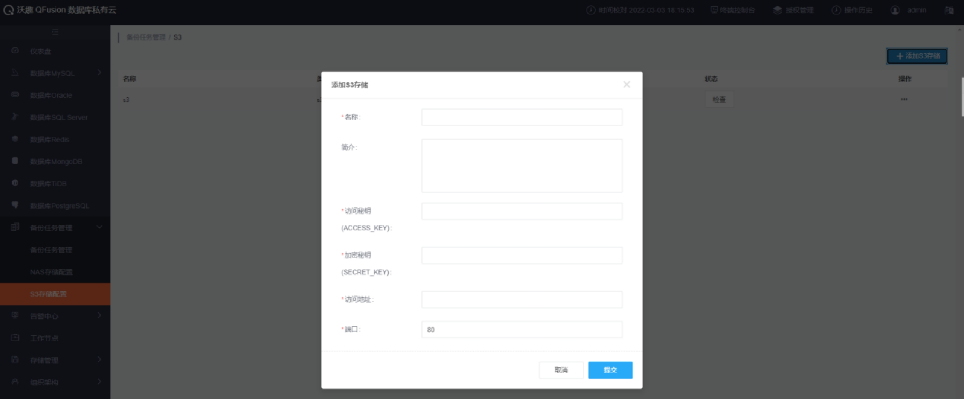Click the QFusion logo icon

click(8, 10)
